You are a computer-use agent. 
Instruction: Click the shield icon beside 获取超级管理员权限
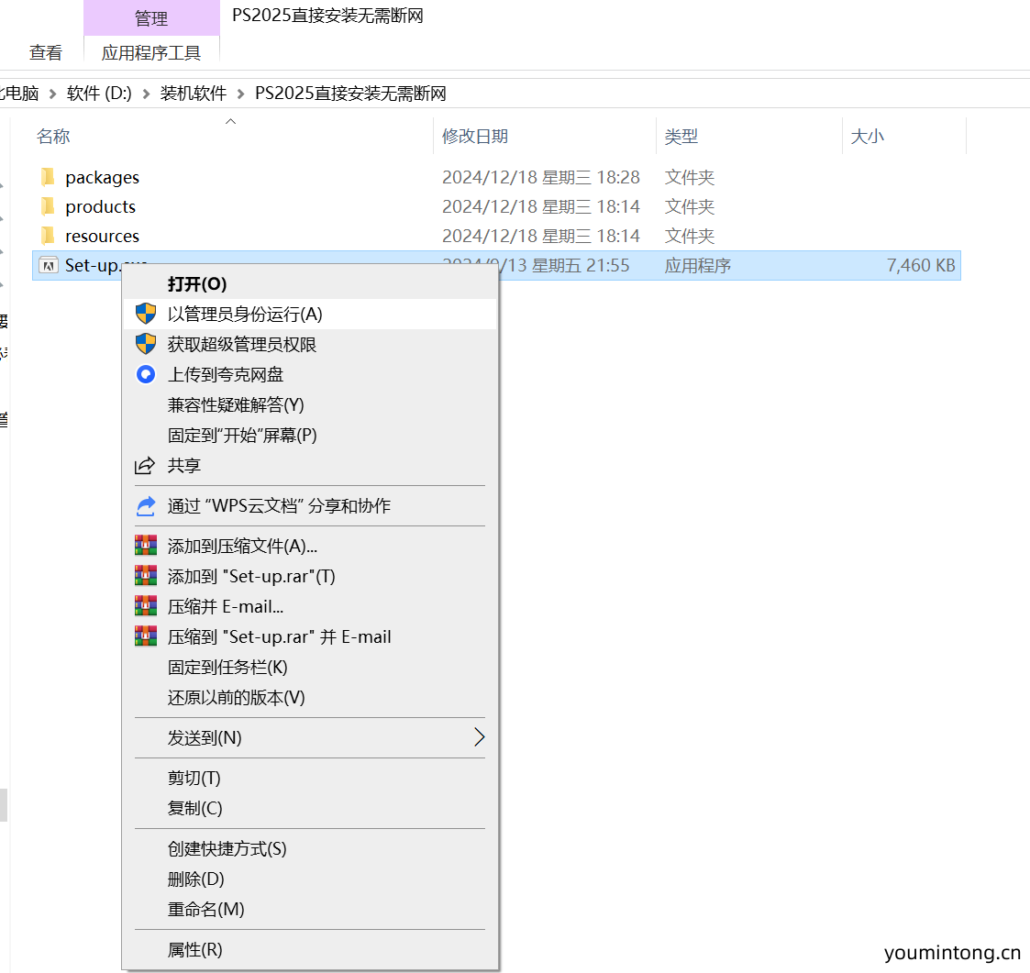pos(145,344)
